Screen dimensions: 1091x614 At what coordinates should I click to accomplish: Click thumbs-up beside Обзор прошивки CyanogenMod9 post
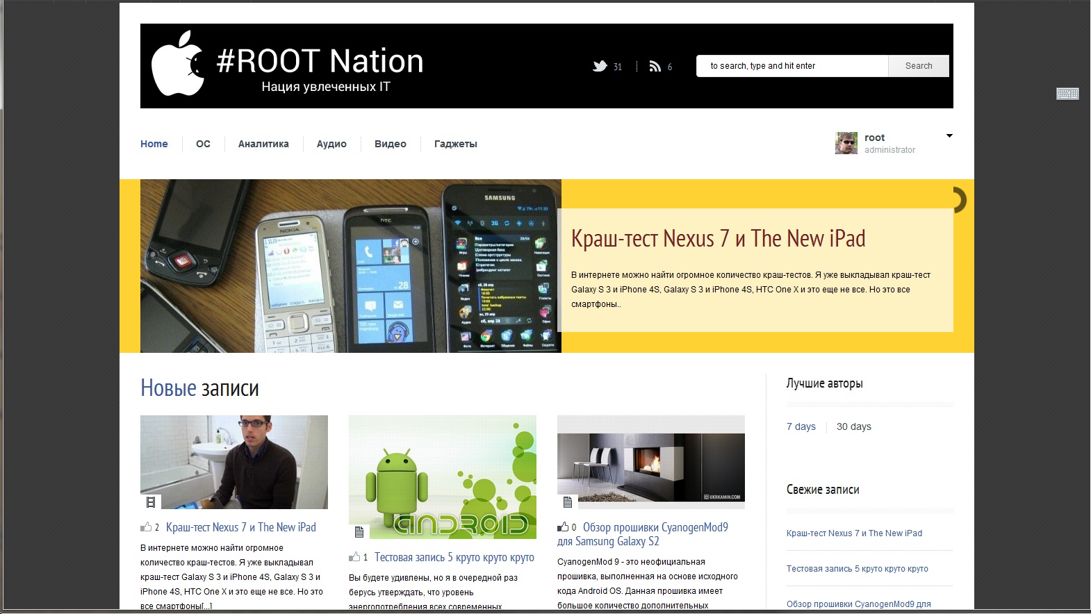pos(563,527)
